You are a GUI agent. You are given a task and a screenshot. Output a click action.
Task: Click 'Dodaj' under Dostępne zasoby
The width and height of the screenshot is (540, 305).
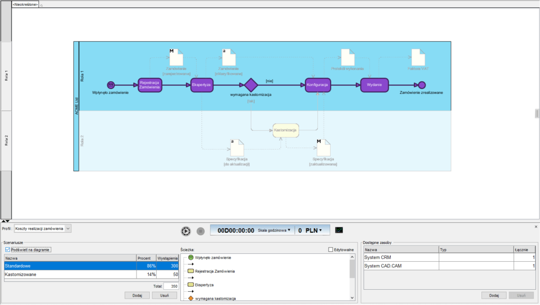[494, 296]
